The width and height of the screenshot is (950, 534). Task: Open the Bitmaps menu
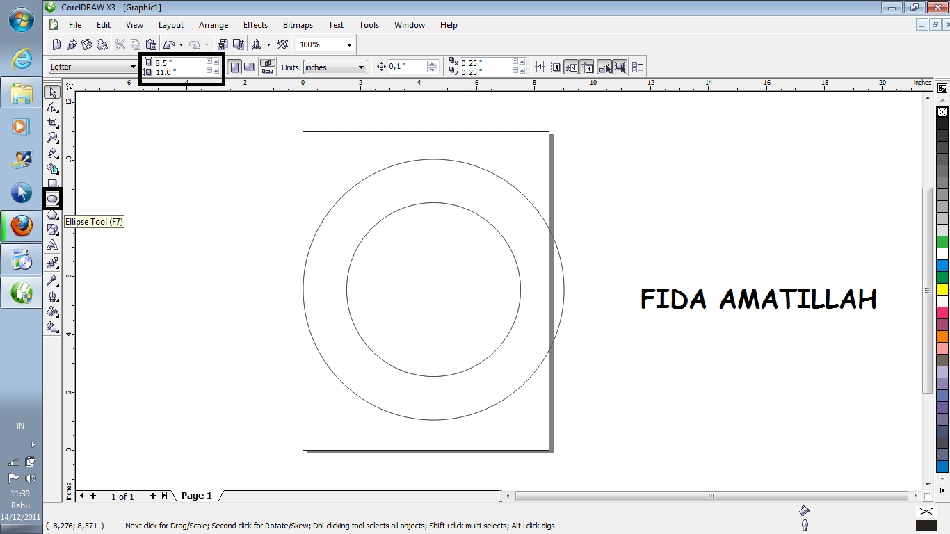[298, 24]
